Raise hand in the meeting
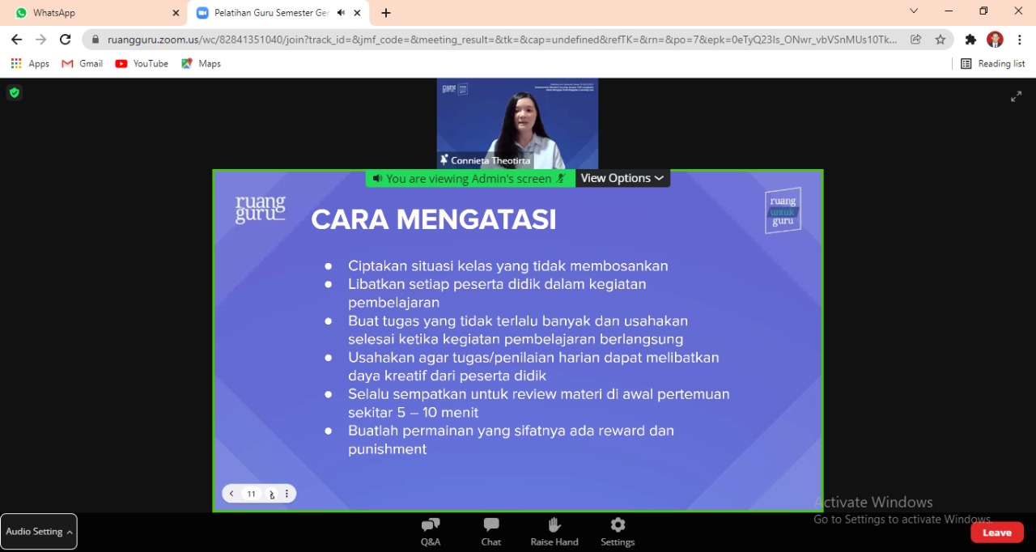 point(554,532)
